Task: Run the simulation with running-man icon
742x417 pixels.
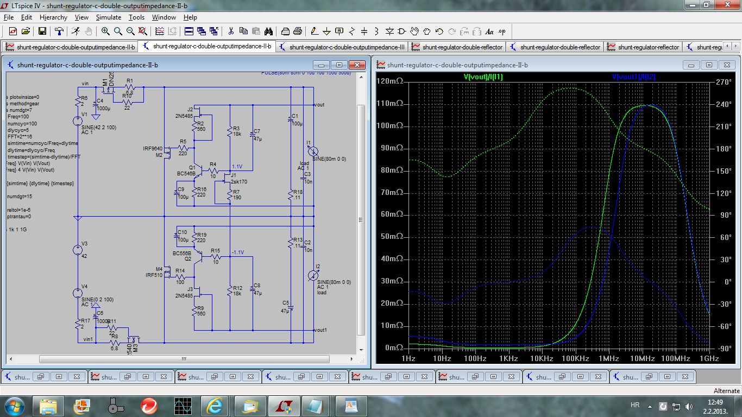Action: click(x=76, y=31)
